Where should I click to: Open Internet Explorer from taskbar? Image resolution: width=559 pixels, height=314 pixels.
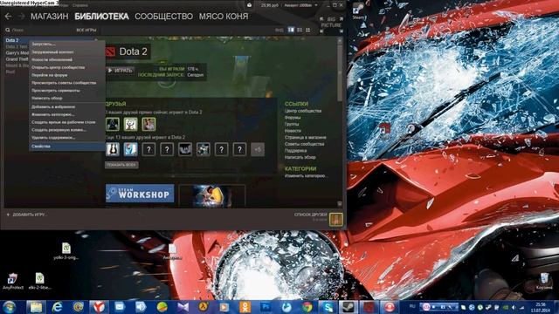57,307
